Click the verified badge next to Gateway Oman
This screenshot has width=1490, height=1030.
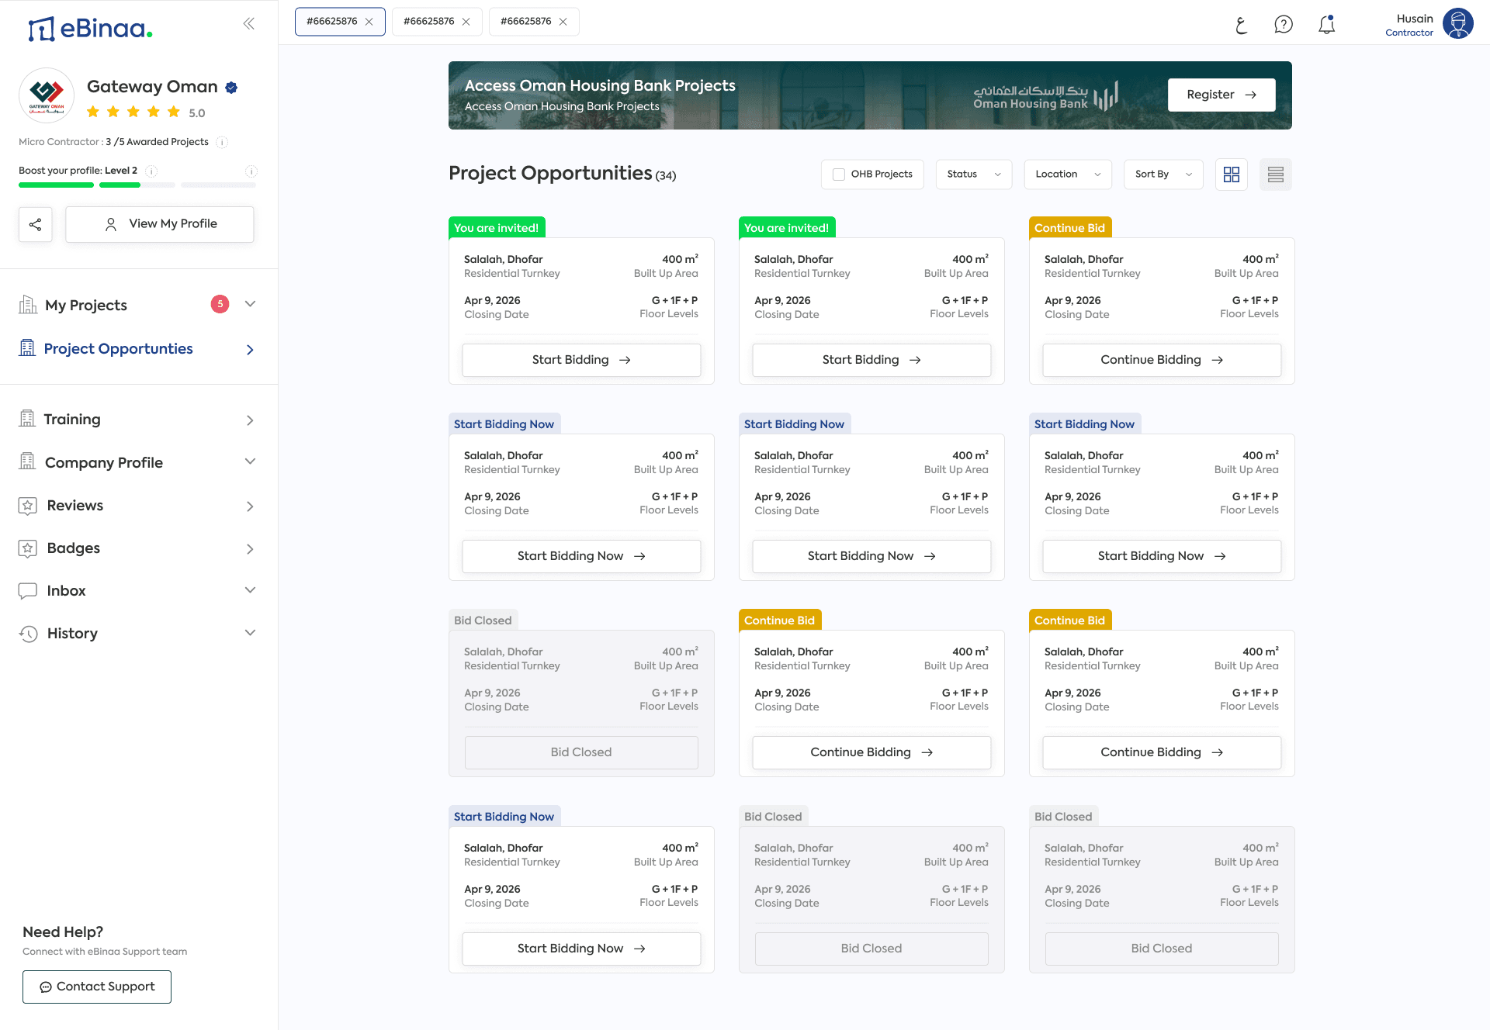point(231,88)
